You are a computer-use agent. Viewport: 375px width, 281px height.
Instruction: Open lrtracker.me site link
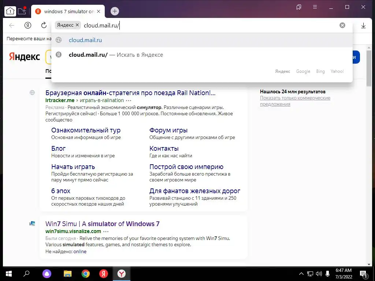[x=60, y=100]
